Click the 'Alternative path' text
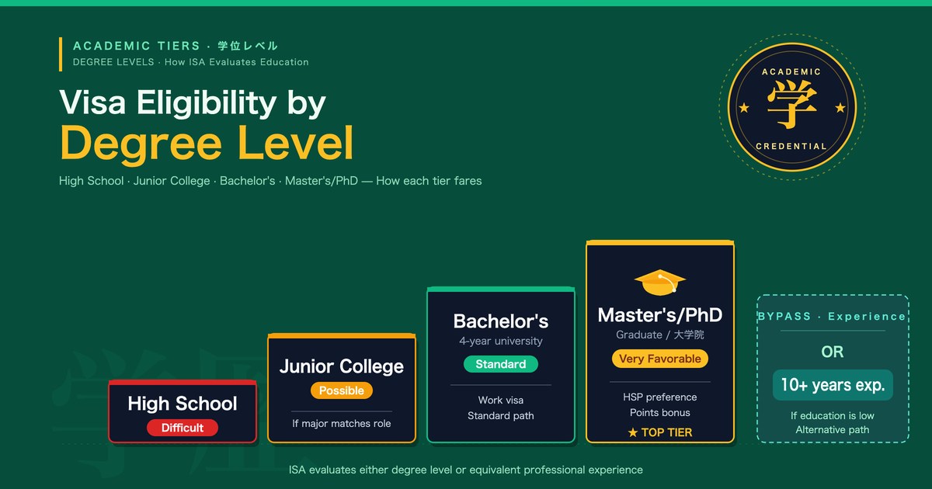The width and height of the screenshot is (932, 489). [833, 429]
